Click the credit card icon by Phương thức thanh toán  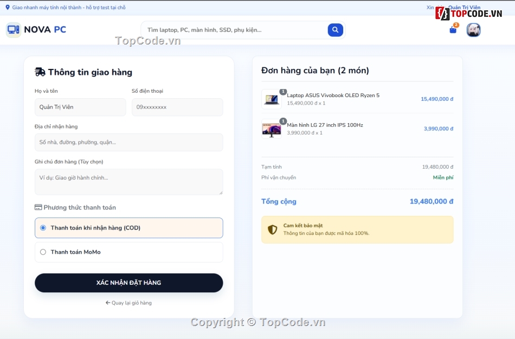click(x=38, y=207)
